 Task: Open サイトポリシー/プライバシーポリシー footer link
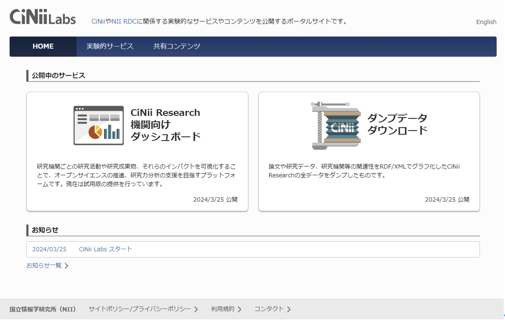point(140,309)
